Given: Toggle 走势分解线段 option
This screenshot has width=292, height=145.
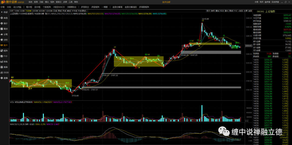Looking at the screenshot, I should point(131,7).
